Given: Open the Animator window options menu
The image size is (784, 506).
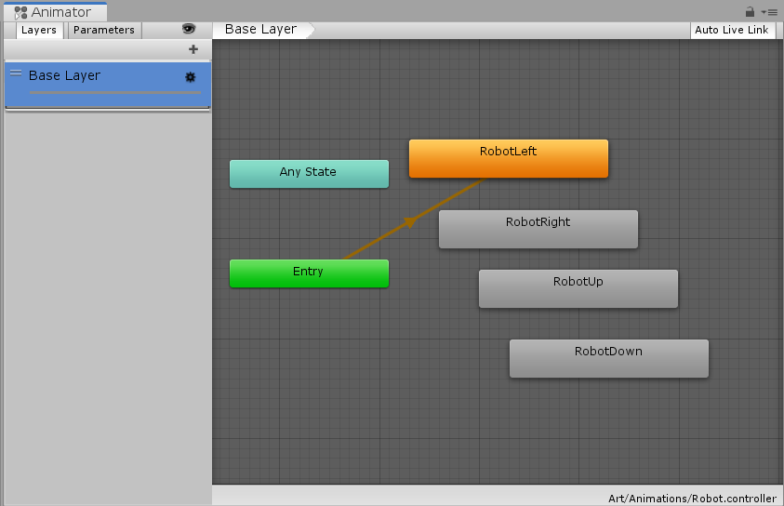Looking at the screenshot, I should [x=769, y=12].
